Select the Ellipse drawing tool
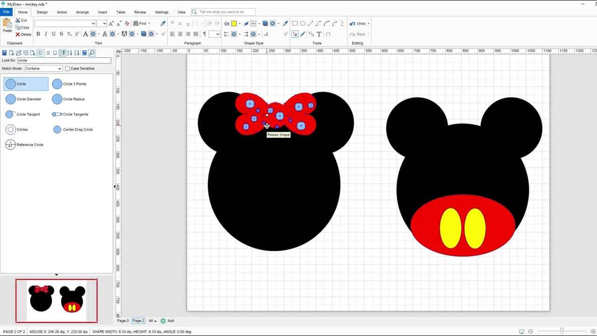597x336 pixels. click(303, 23)
